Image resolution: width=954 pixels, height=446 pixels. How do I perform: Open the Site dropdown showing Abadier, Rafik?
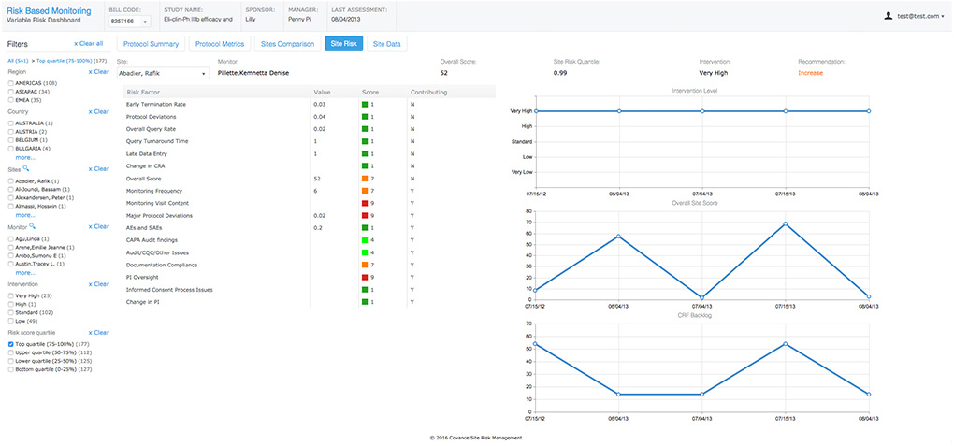163,73
